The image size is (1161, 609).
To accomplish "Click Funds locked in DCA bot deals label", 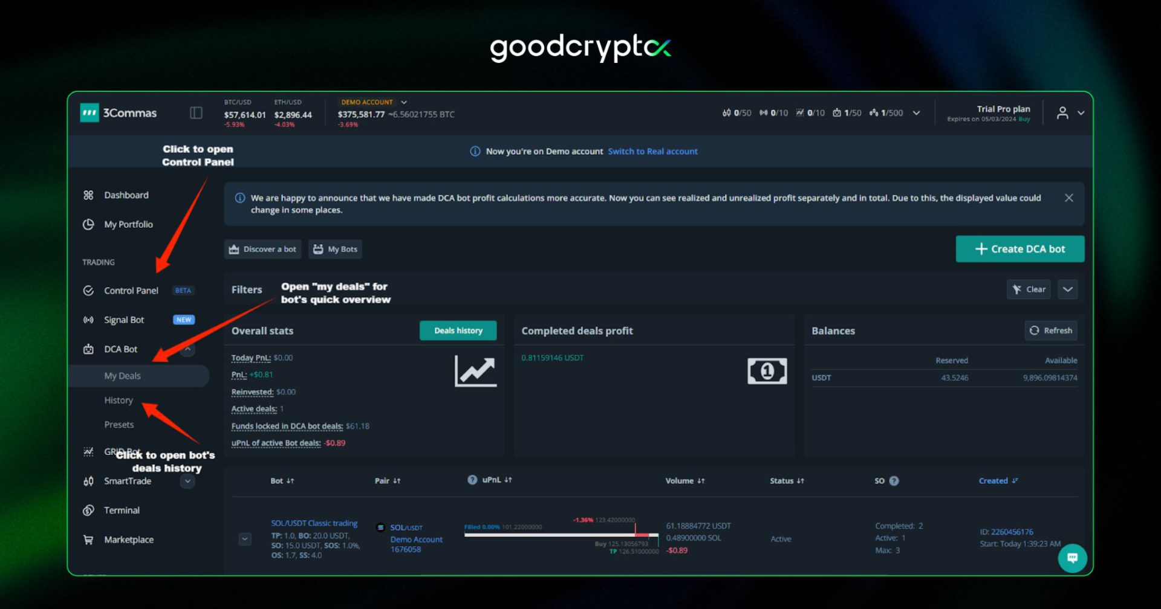I will point(287,426).
